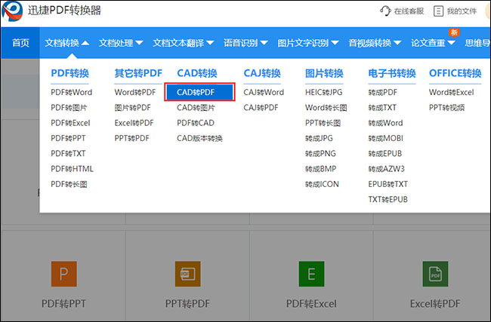The height and width of the screenshot is (322, 491).
Task: Click the orange PDF转PPT icon
Action: pos(64,274)
